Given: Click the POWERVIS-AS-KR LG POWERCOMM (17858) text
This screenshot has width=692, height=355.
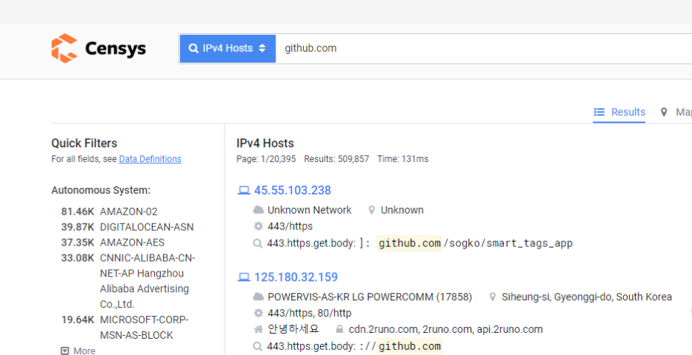Looking at the screenshot, I should click(x=370, y=297).
